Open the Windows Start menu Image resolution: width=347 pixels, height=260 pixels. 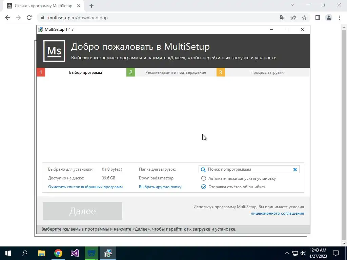tap(8, 253)
